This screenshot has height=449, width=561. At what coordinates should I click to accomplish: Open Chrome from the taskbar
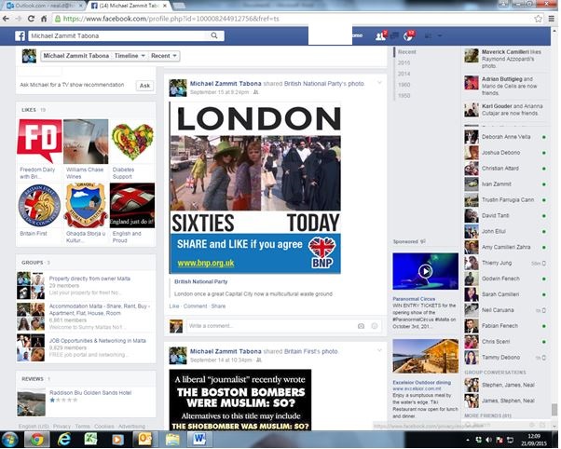tap(36, 439)
